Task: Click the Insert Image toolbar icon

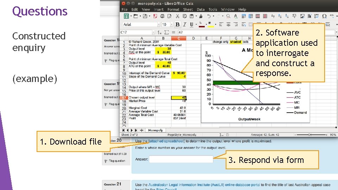Action: coord(302,16)
